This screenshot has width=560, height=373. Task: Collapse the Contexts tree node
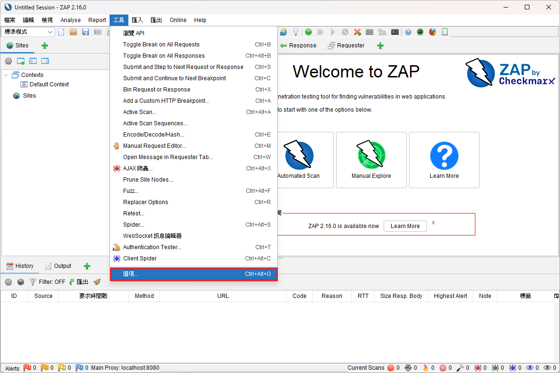(5, 75)
